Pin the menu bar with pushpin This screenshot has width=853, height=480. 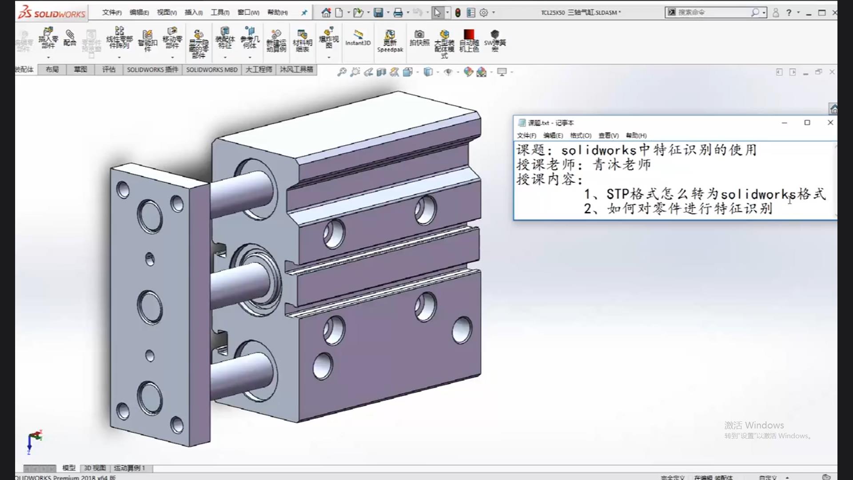(x=304, y=12)
